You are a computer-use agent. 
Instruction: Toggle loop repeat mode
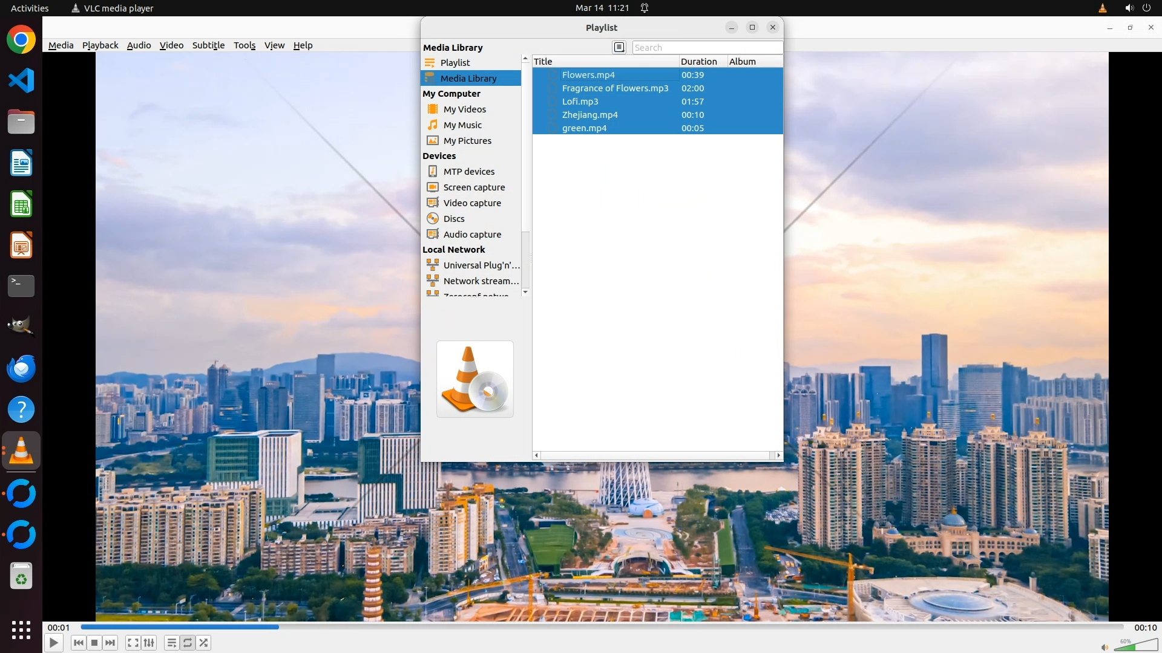[x=188, y=643]
